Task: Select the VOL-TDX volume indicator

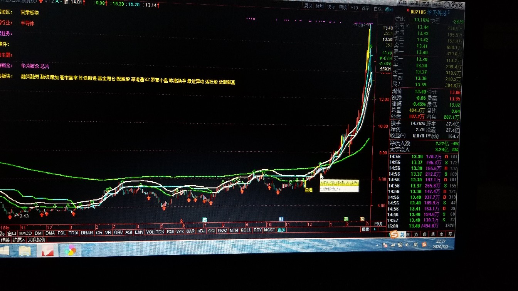Action: click(155, 232)
